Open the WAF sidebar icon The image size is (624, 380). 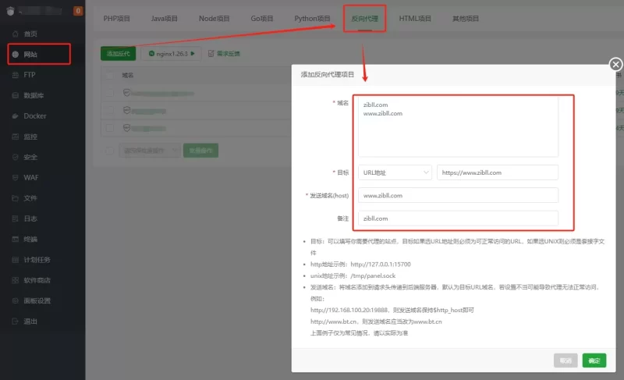(15, 177)
